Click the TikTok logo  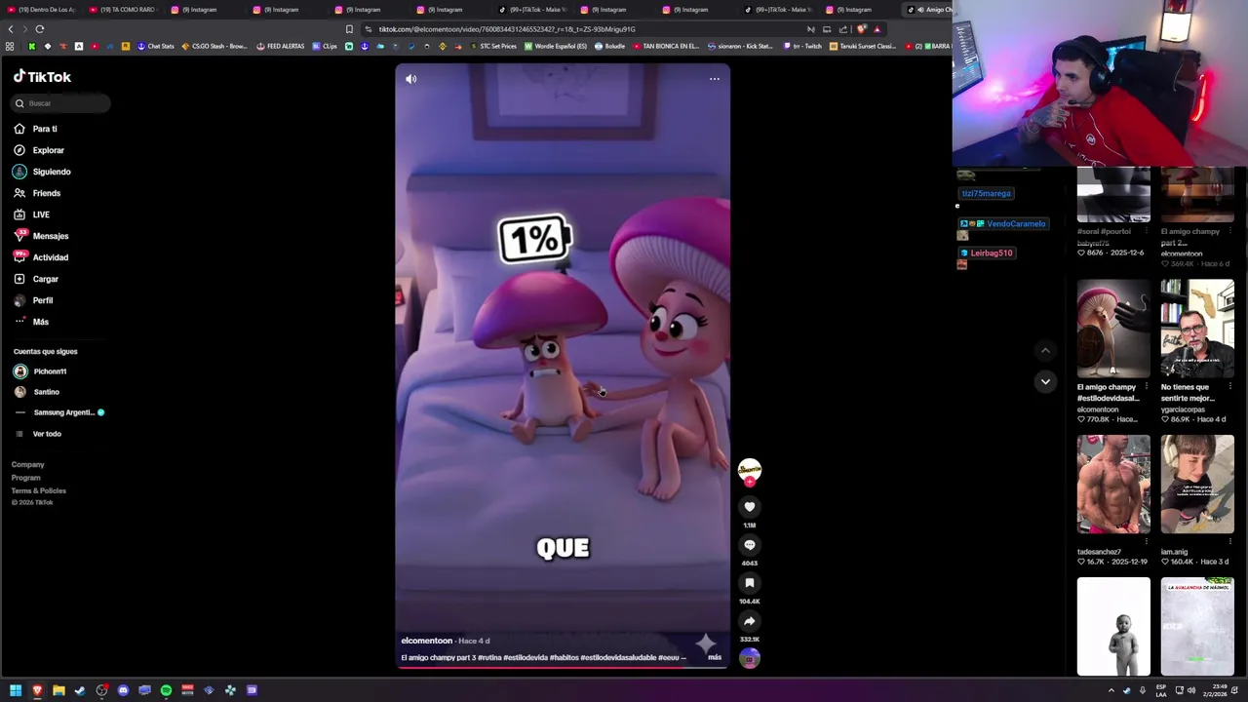tap(42, 76)
